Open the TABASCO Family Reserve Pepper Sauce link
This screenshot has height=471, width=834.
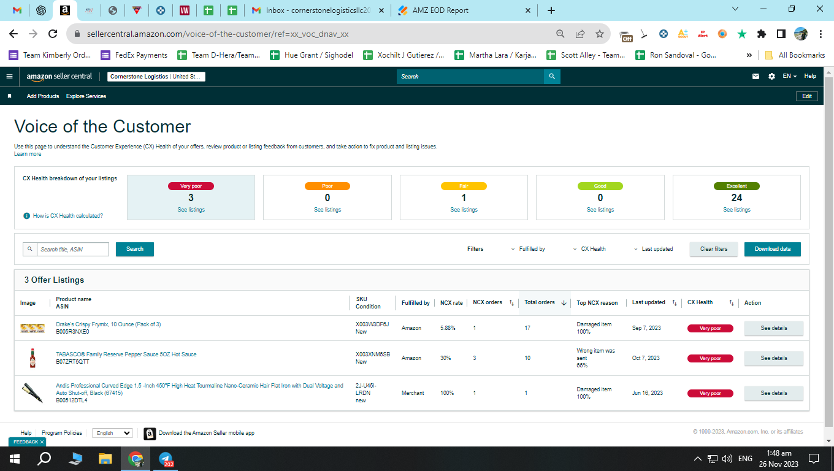click(x=126, y=354)
